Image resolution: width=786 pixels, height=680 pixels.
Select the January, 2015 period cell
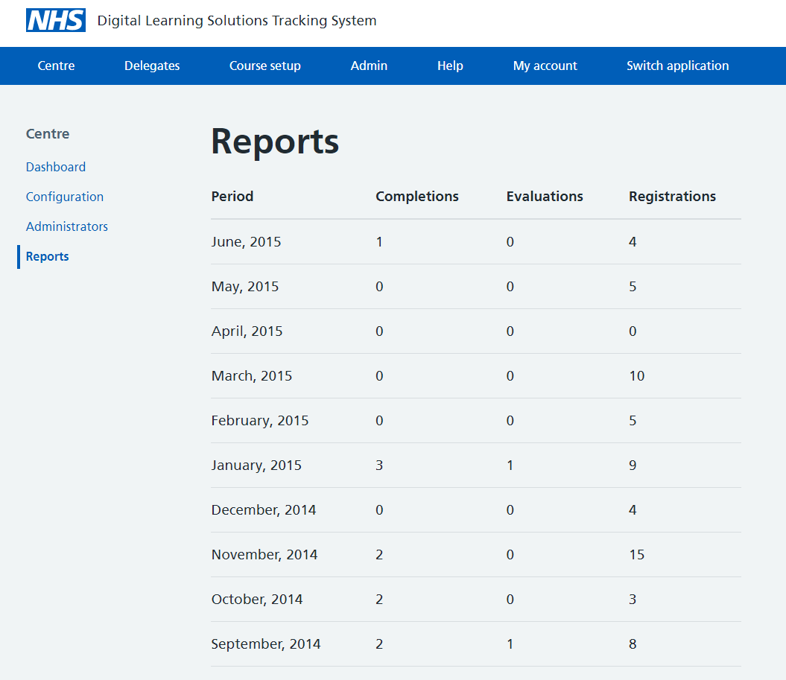tap(256, 465)
